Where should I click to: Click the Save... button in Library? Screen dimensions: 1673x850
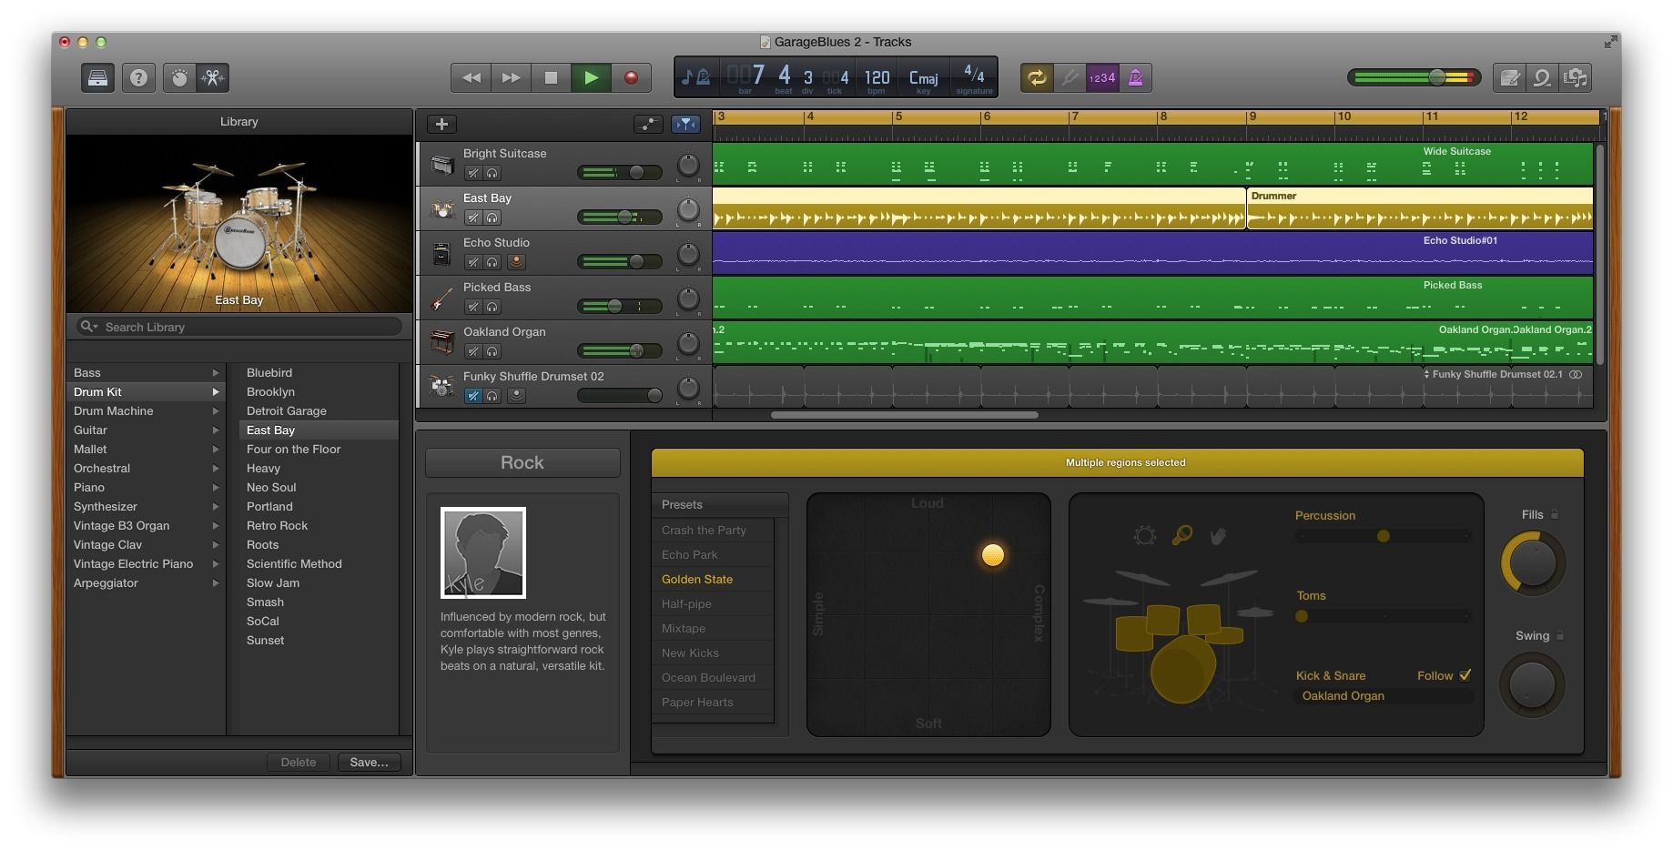[369, 763]
